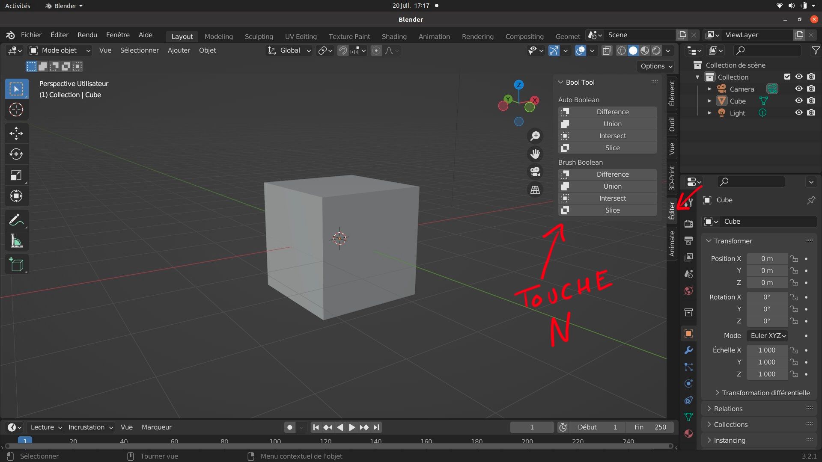Hide the Cube in the viewport
This screenshot has height=462, width=822.
click(x=799, y=101)
